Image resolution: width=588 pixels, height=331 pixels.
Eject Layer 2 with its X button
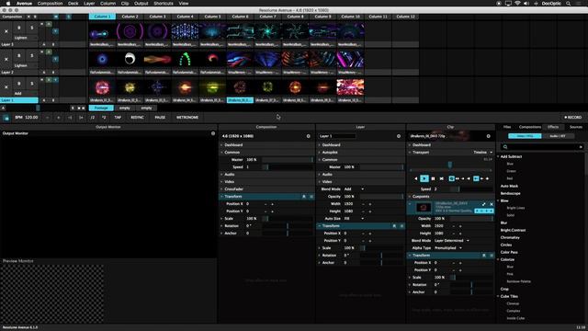pos(6,59)
